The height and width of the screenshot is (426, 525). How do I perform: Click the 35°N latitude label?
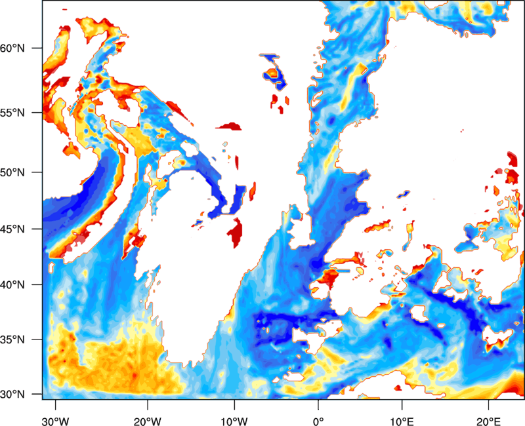(12, 339)
